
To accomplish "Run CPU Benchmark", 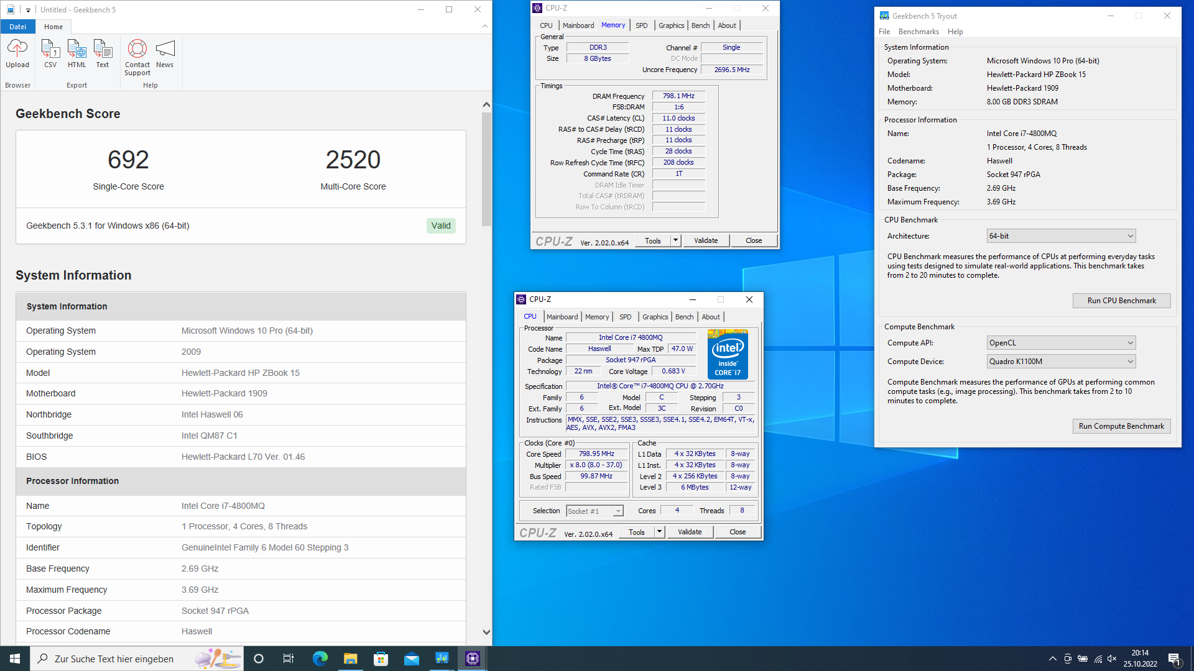I will 1121,301.
